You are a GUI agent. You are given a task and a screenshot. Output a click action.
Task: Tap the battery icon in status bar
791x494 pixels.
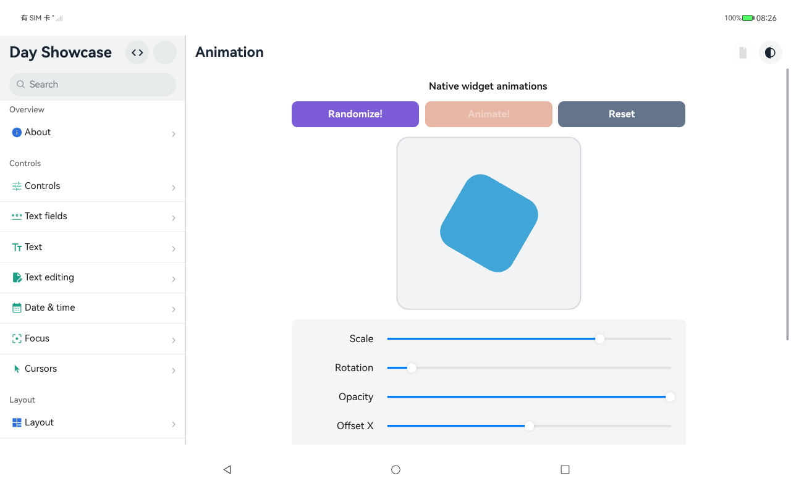coord(748,18)
